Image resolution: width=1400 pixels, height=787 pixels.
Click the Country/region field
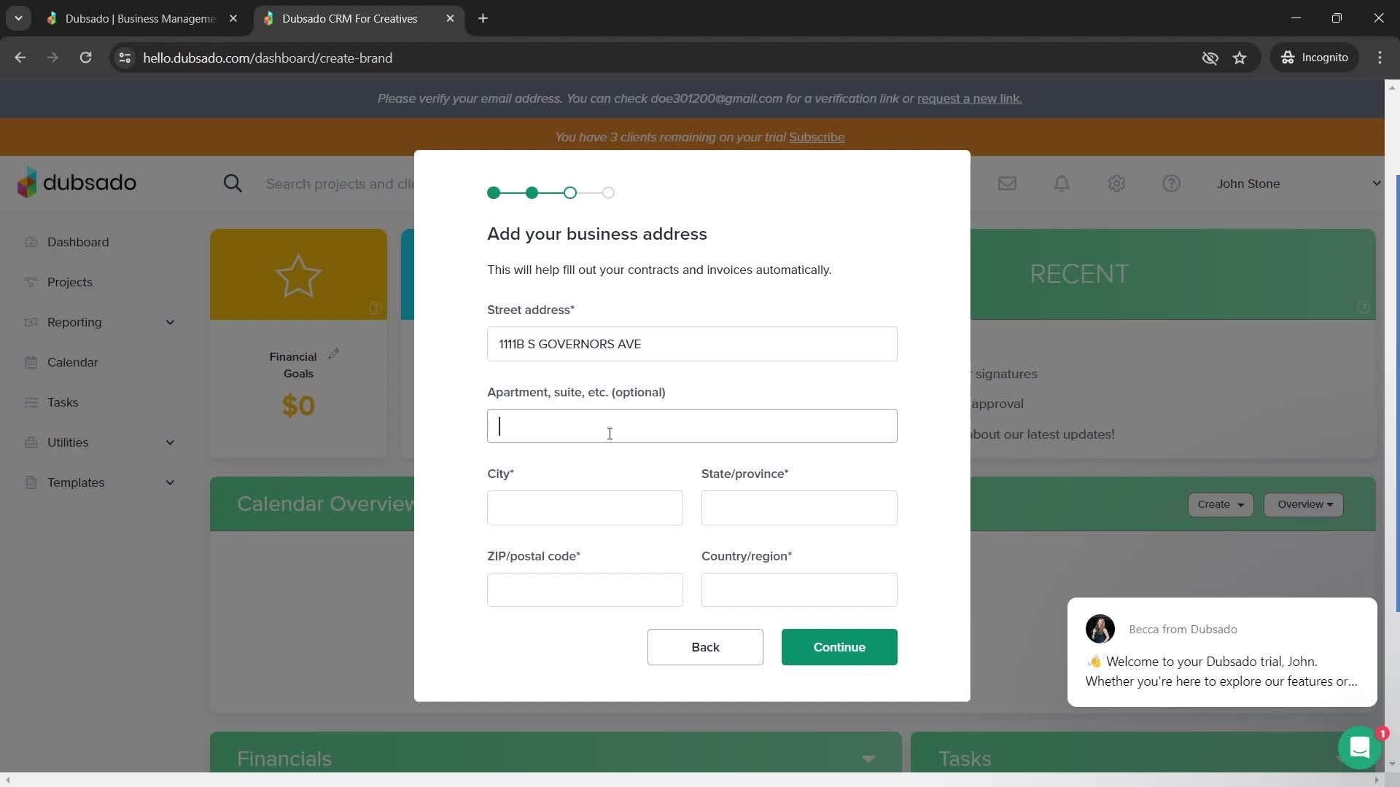coord(799,590)
